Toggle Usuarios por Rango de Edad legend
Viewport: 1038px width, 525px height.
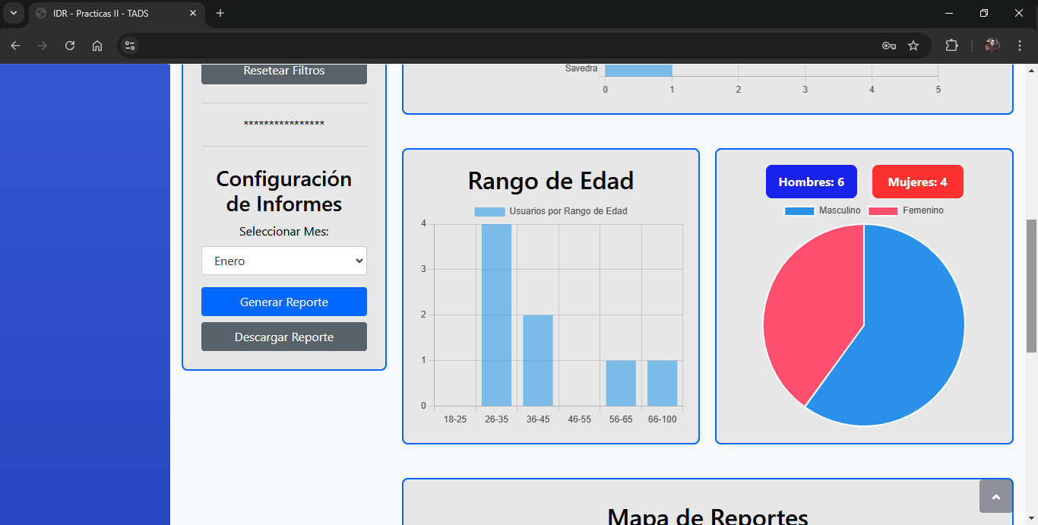(551, 211)
